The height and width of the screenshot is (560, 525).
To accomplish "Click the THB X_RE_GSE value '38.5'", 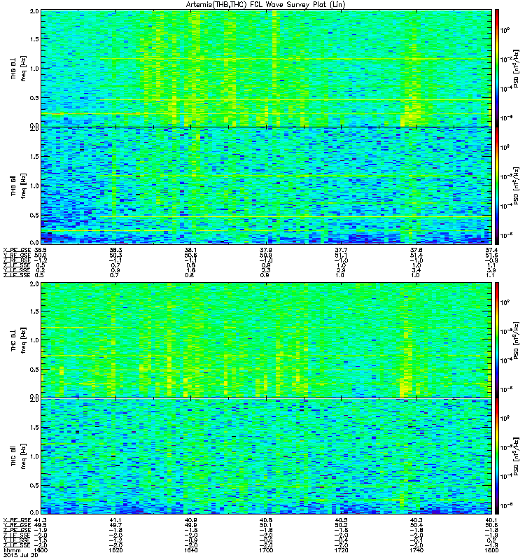I will (x=40, y=250).
